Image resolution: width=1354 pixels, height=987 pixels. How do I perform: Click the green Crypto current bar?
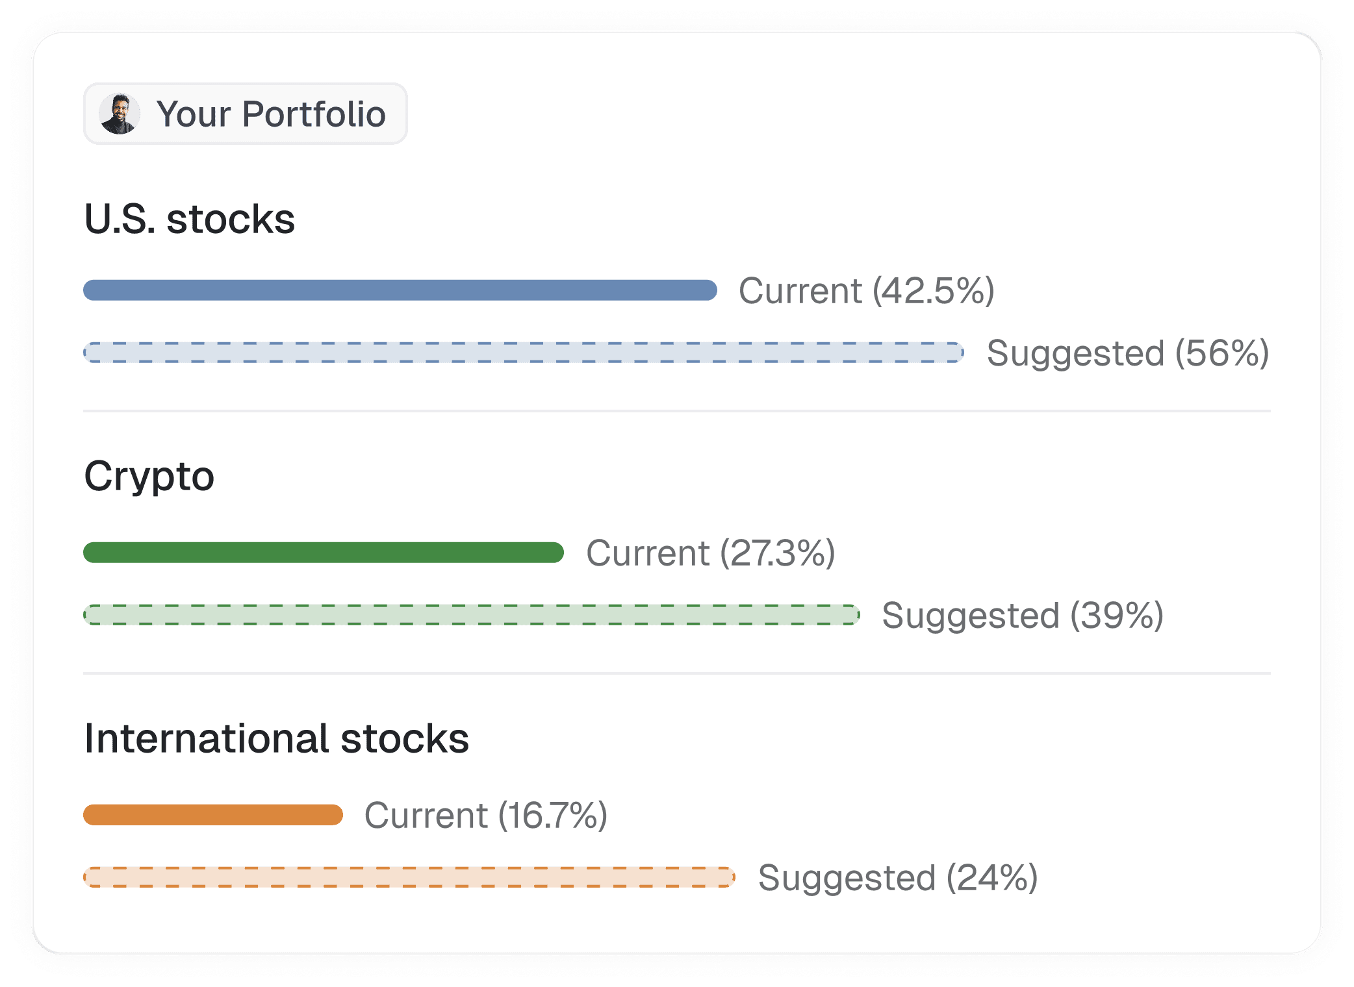324,553
